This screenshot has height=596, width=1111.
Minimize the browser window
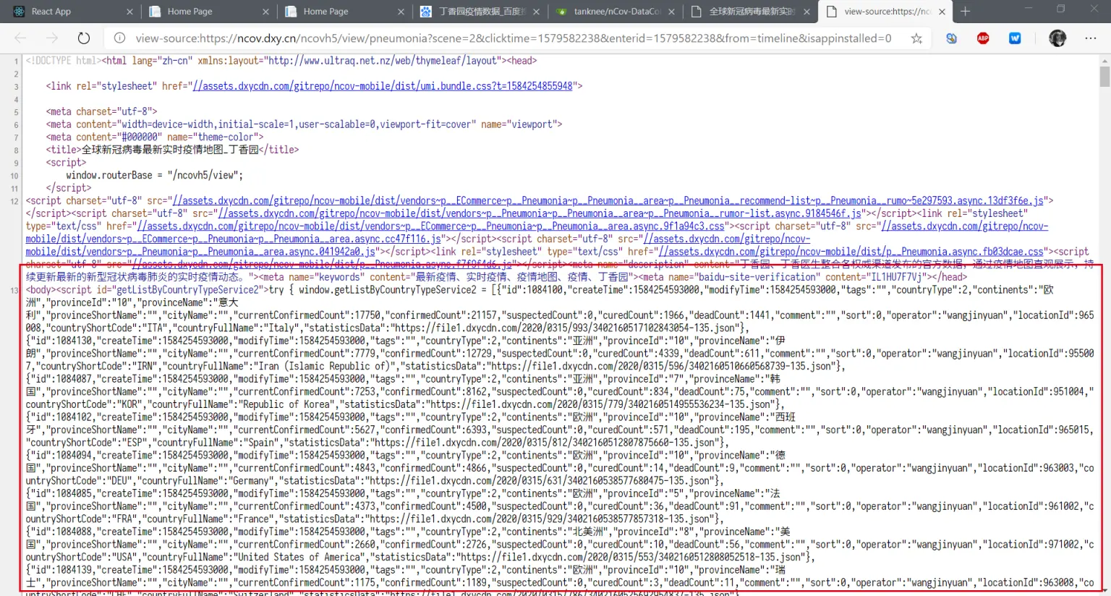coord(1028,9)
